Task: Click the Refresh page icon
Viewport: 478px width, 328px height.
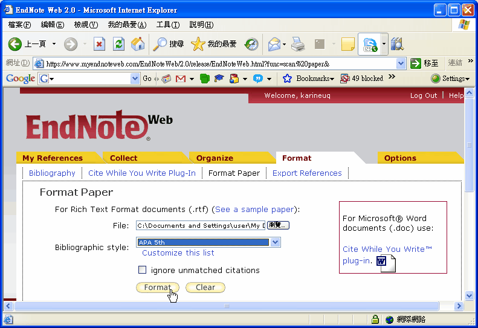Action: point(119,44)
